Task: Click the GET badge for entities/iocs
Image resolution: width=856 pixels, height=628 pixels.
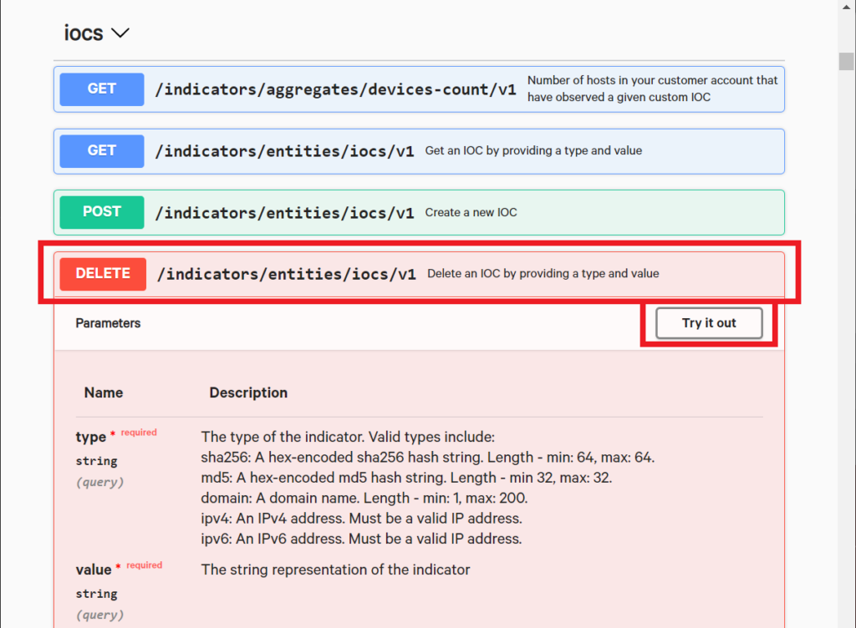Action: (101, 151)
